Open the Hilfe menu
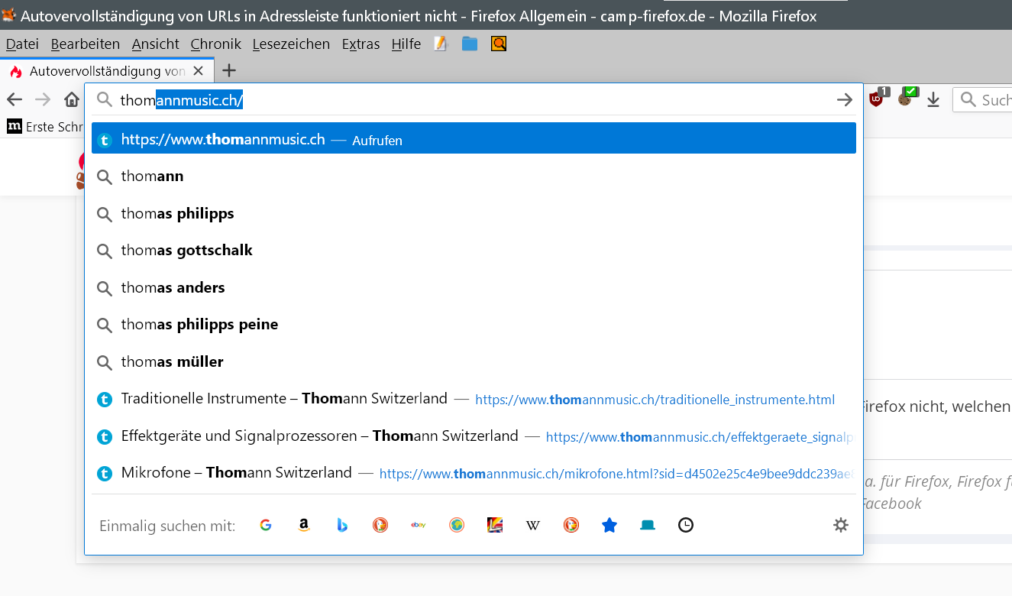 [406, 44]
